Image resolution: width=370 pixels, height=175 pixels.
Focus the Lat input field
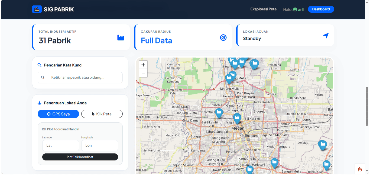(61, 146)
